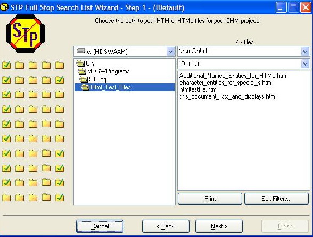Select the MDSWPrograms folder
This screenshot has height=237, width=313.
[x=104, y=71]
